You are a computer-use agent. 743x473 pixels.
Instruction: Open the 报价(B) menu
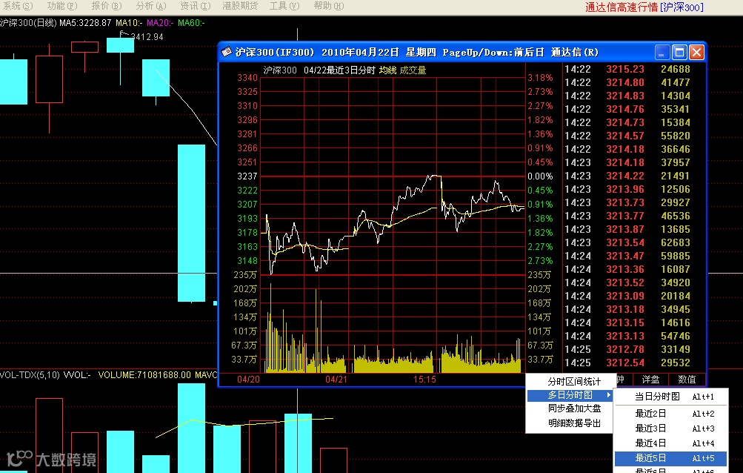click(106, 6)
